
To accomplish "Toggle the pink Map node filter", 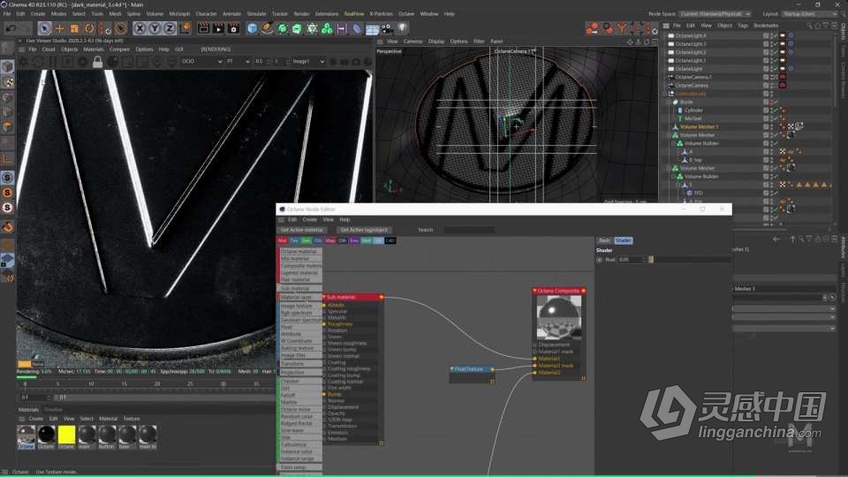I will [329, 240].
